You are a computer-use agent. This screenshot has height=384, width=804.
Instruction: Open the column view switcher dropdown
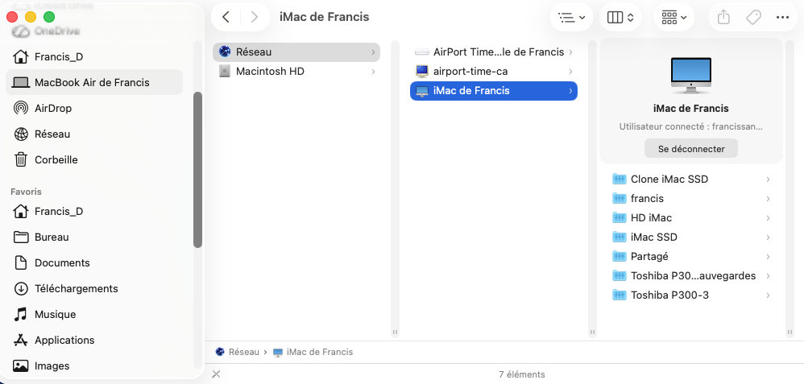click(620, 17)
